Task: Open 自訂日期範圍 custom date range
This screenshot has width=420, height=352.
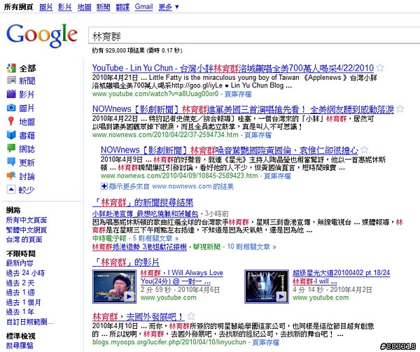Action: [x=29, y=321]
